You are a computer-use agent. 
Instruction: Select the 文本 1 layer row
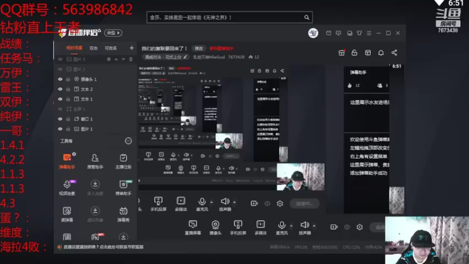(x=95, y=99)
